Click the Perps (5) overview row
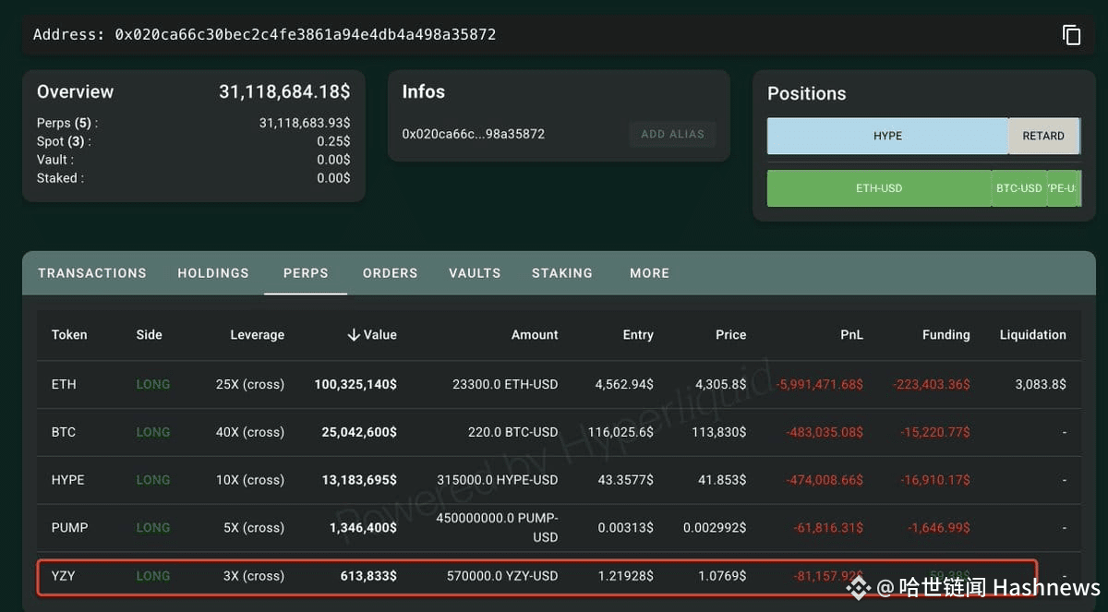Screen dimensions: 1108x612 [194, 123]
